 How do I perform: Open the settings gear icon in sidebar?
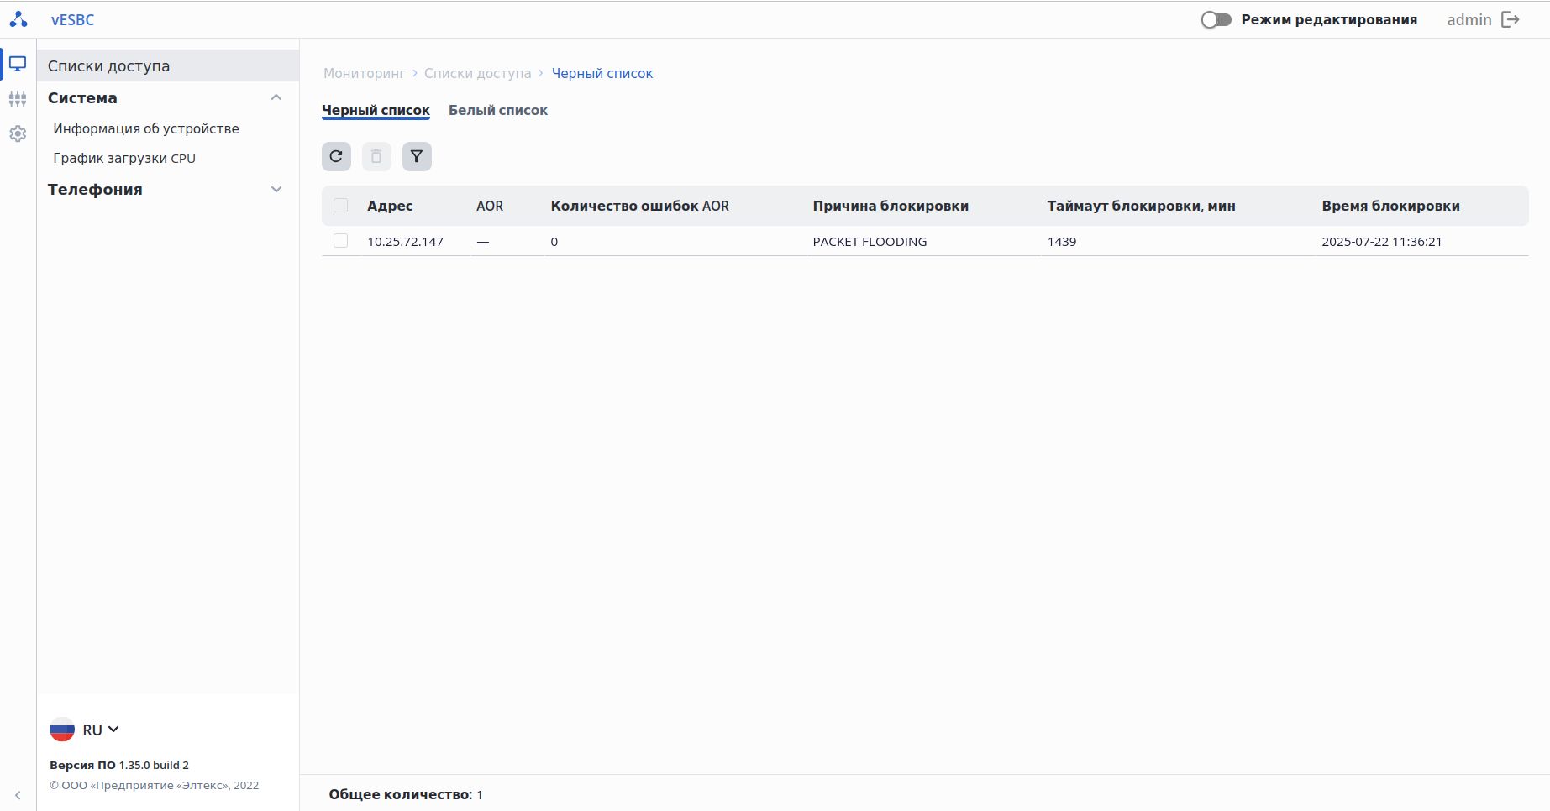18,133
